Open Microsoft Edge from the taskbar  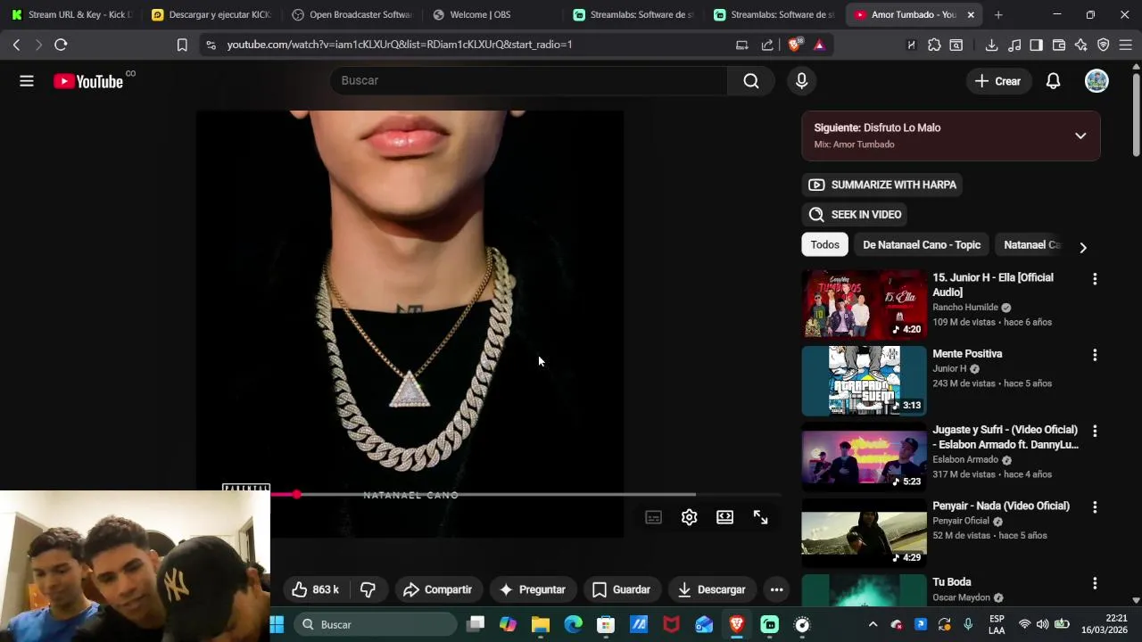[x=573, y=624]
